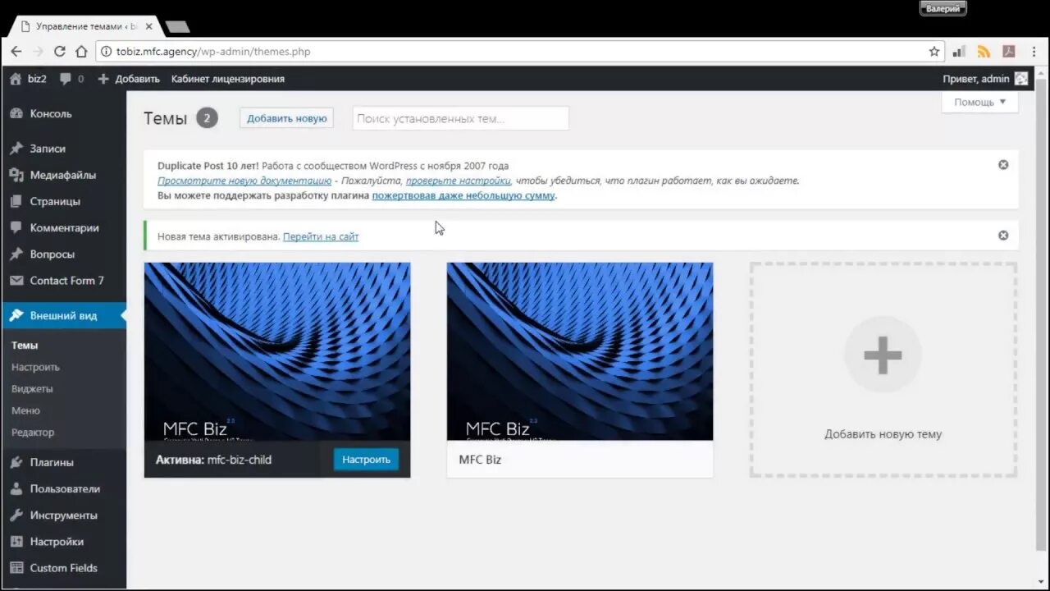
Task: Click the plus icon next to Добавить
Action: point(103,79)
